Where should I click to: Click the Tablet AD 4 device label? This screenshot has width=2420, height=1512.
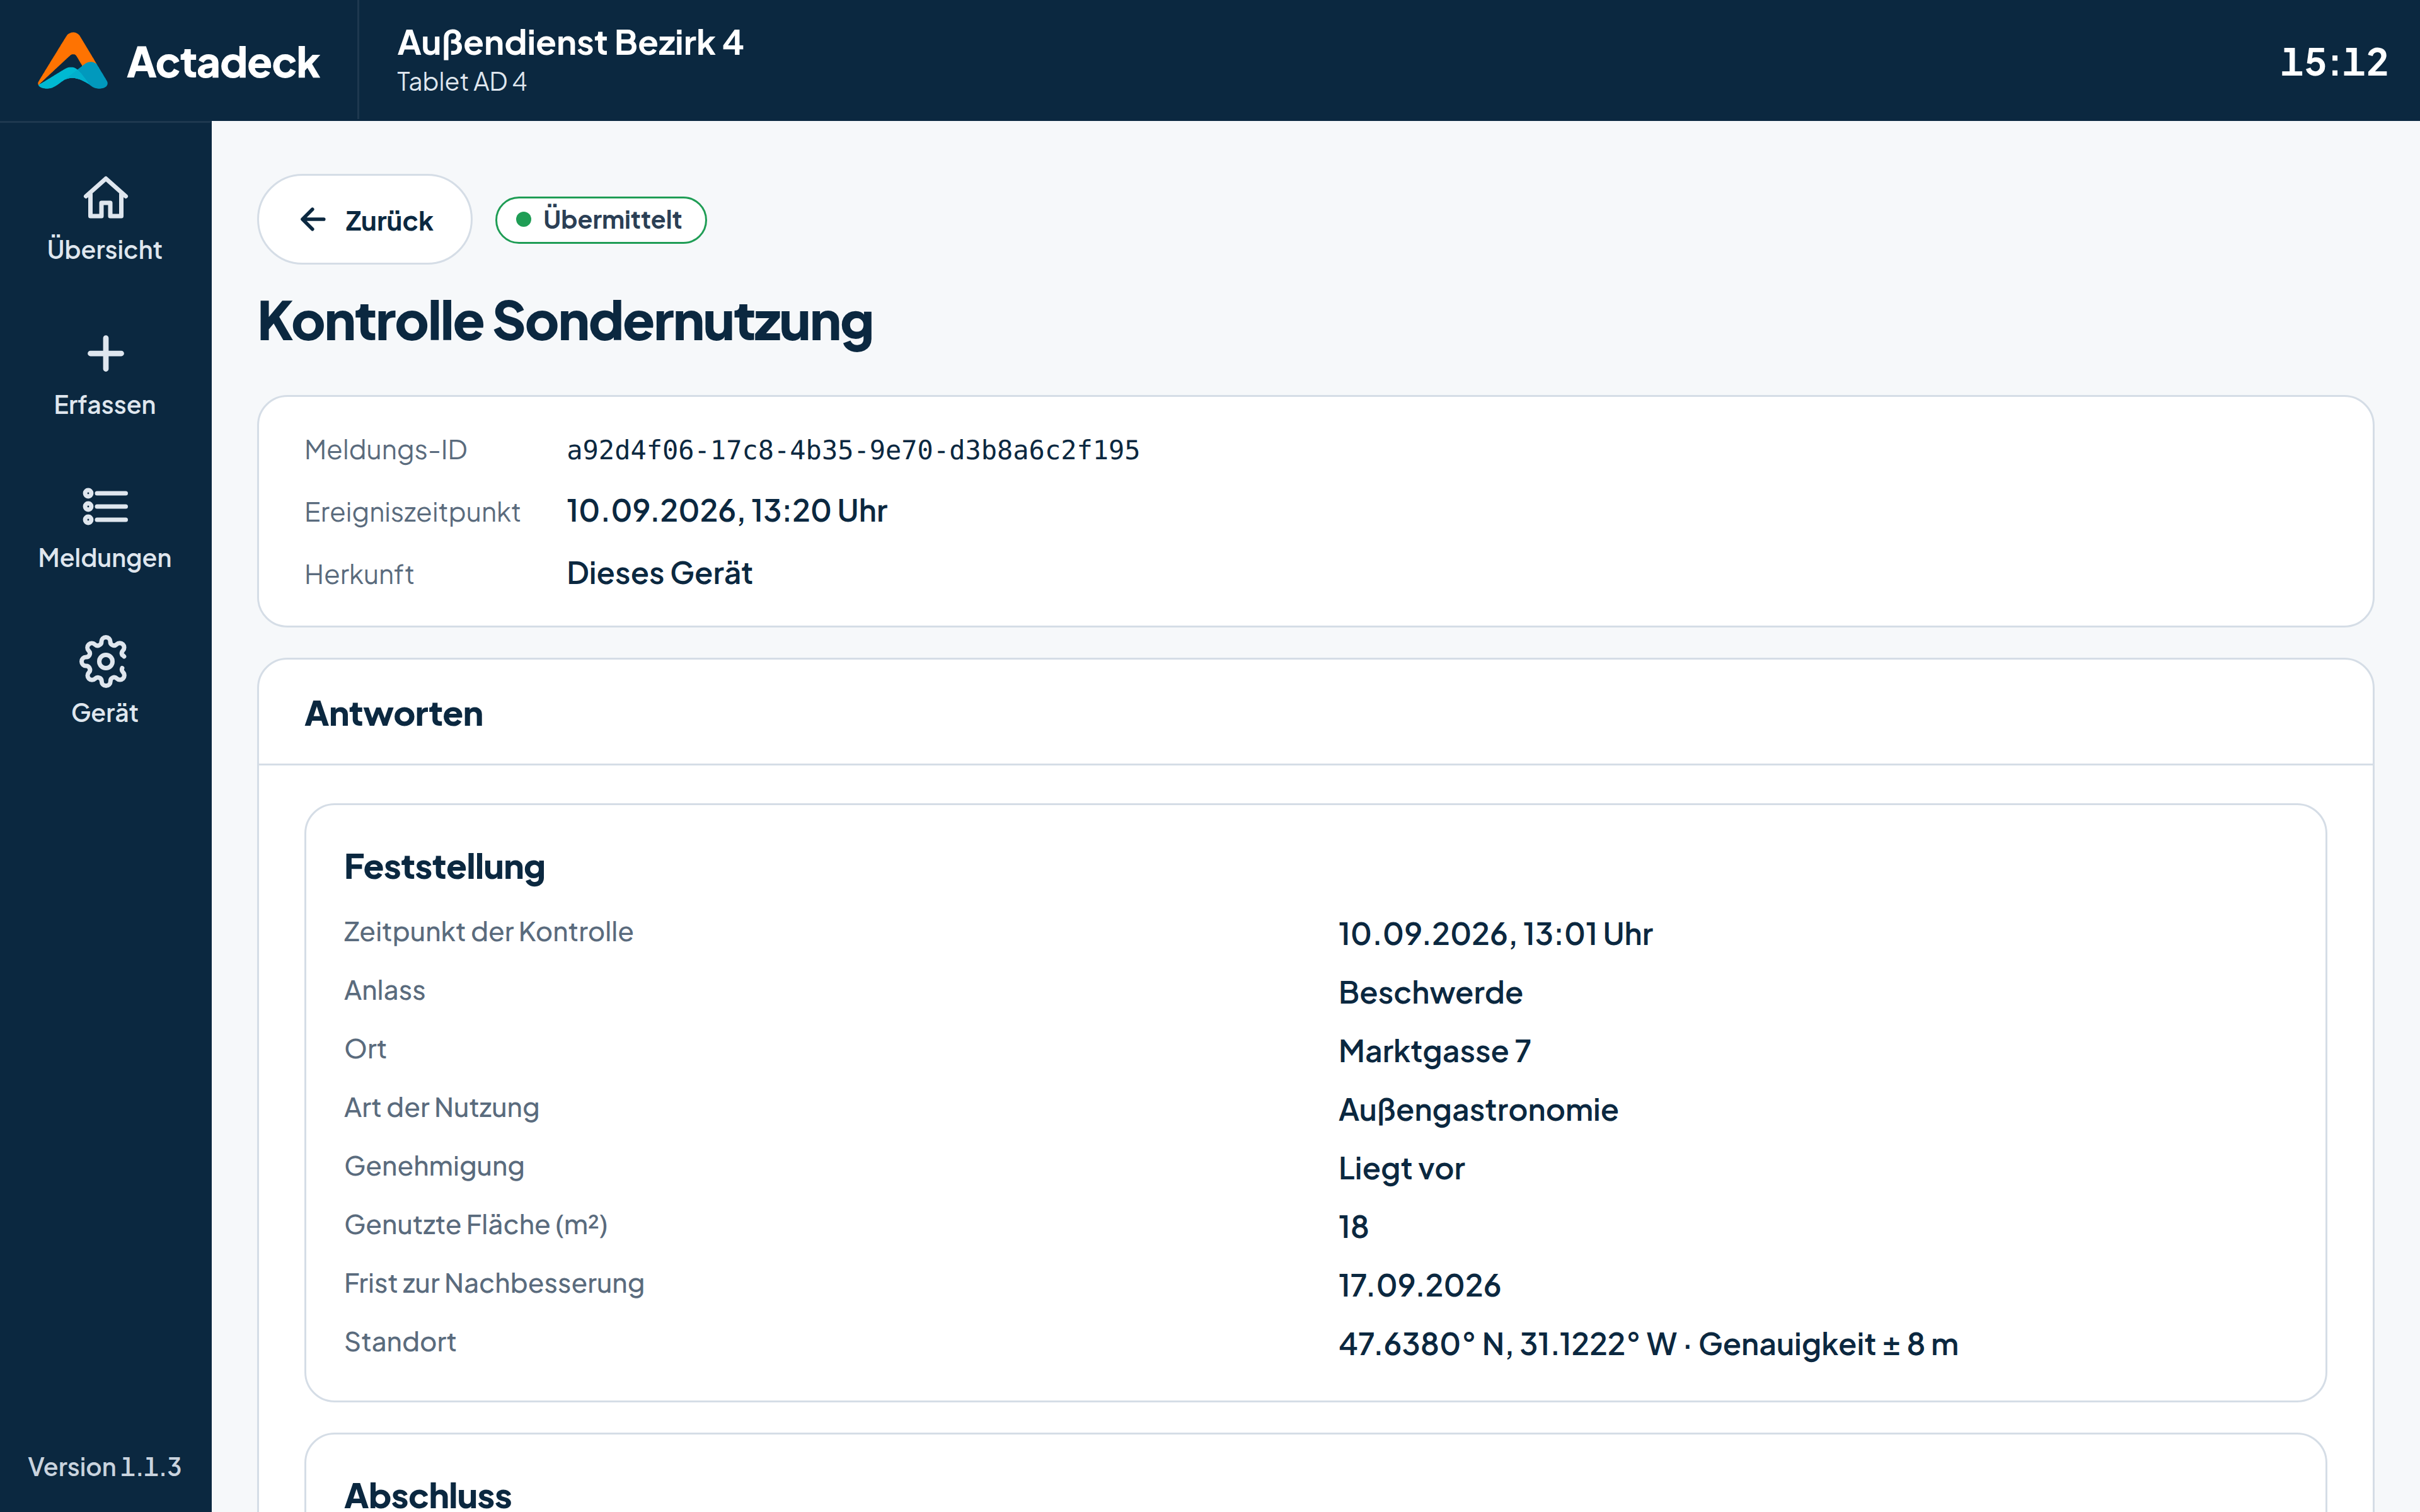(x=461, y=82)
